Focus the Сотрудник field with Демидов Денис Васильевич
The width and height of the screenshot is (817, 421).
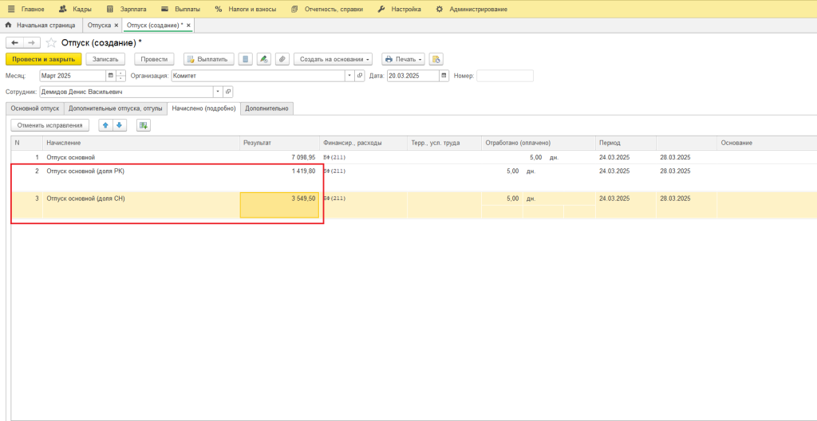click(x=127, y=92)
